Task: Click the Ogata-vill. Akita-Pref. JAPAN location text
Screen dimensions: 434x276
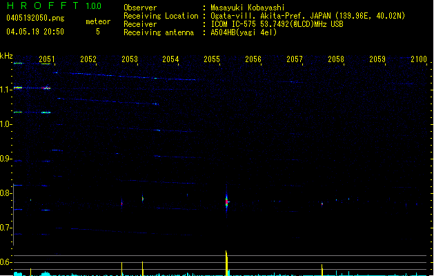Action: [308, 16]
